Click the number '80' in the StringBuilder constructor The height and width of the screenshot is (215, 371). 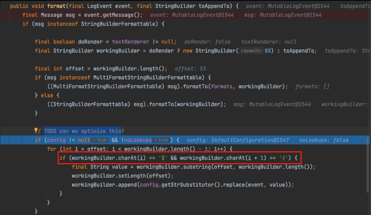click(x=268, y=51)
